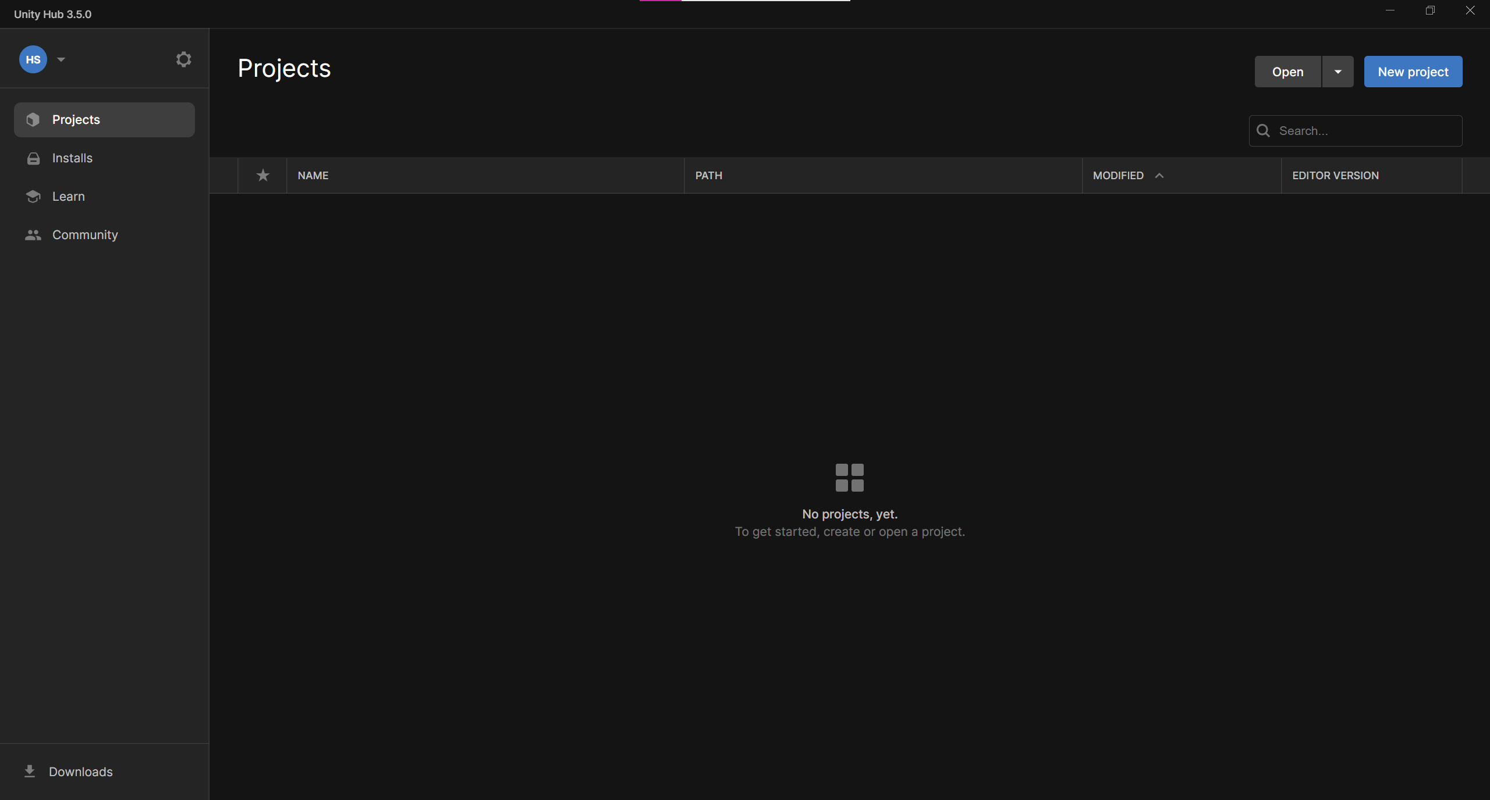1490x800 pixels.
Task: Click the star favorites column header
Action: coord(262,175)
